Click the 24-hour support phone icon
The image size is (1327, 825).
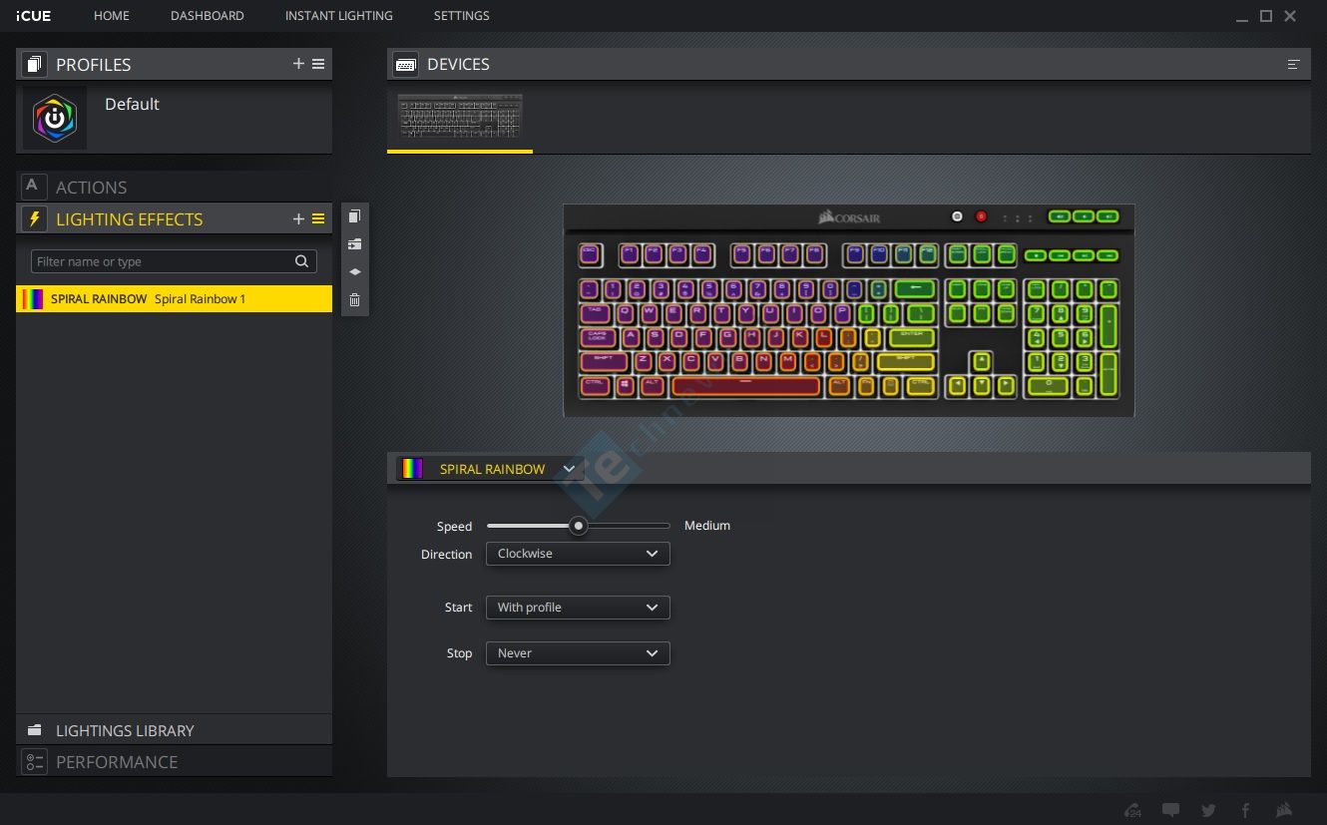click(x=1132, y=810)
